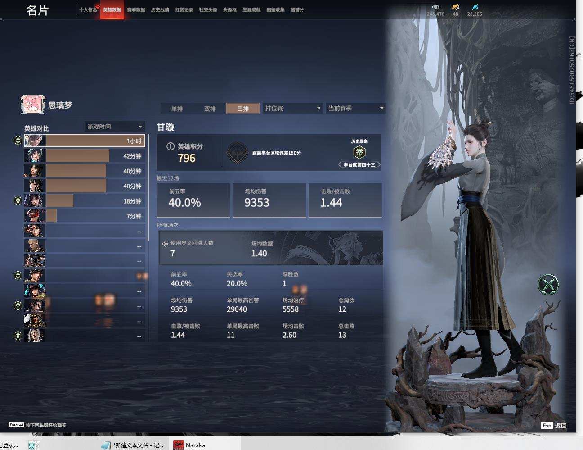Click the info icon beside 英雄积分
583x450 pixels.
point(170,146)
